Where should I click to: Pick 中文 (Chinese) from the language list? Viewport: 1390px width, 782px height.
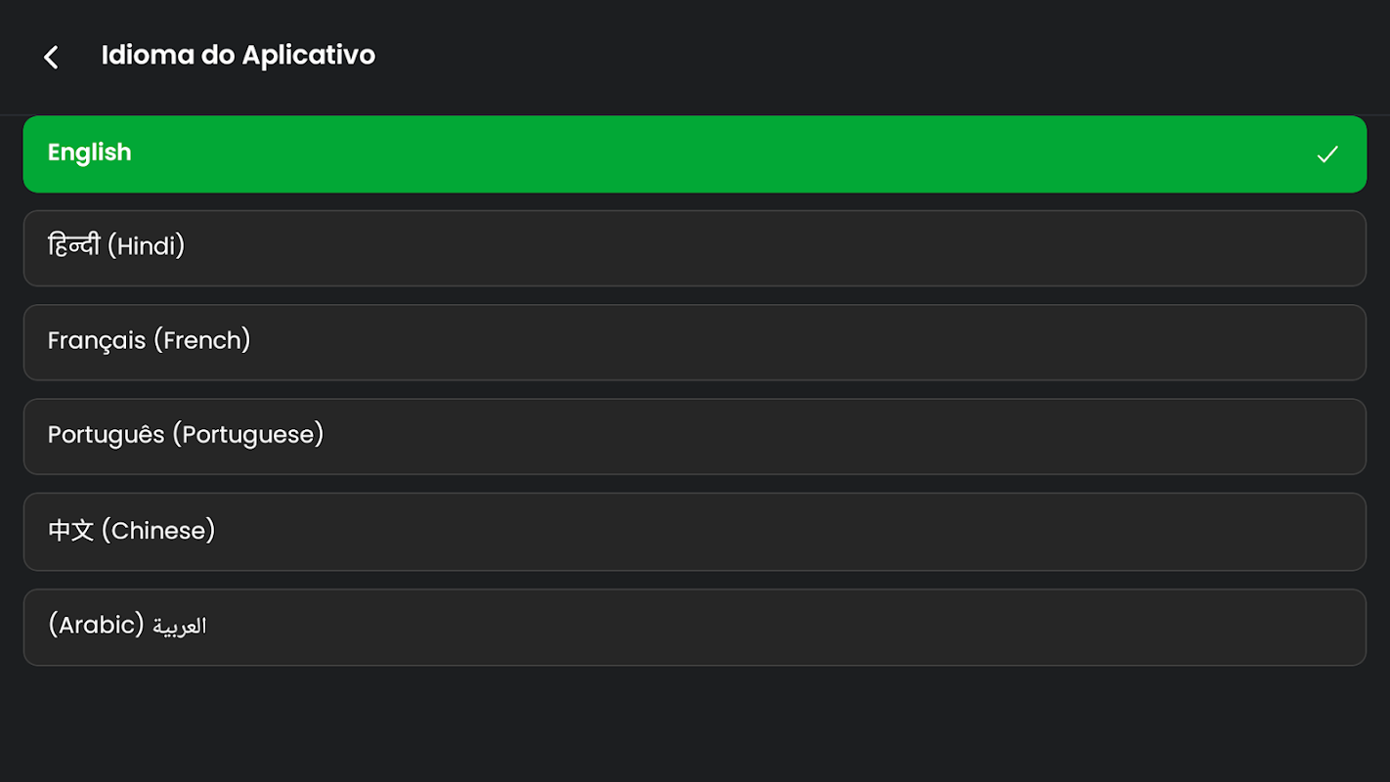click(x=694, y=532)
